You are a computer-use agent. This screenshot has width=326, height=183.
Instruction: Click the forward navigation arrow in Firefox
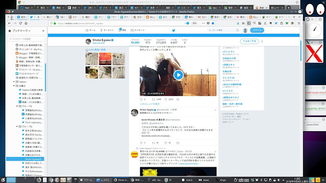pyautogui.click(x=15, y=23)
